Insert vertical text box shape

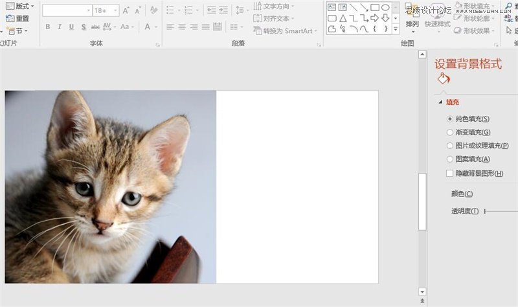coord(343,7)
